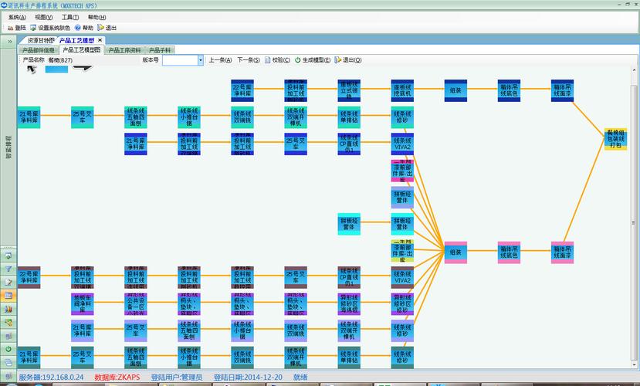Image resolution: width=640 pixels, height=386 pixels.
Task: Click the bottommost grey sidebar icon beside status bar
Action: pyautogui.click(x=8, y=376)
